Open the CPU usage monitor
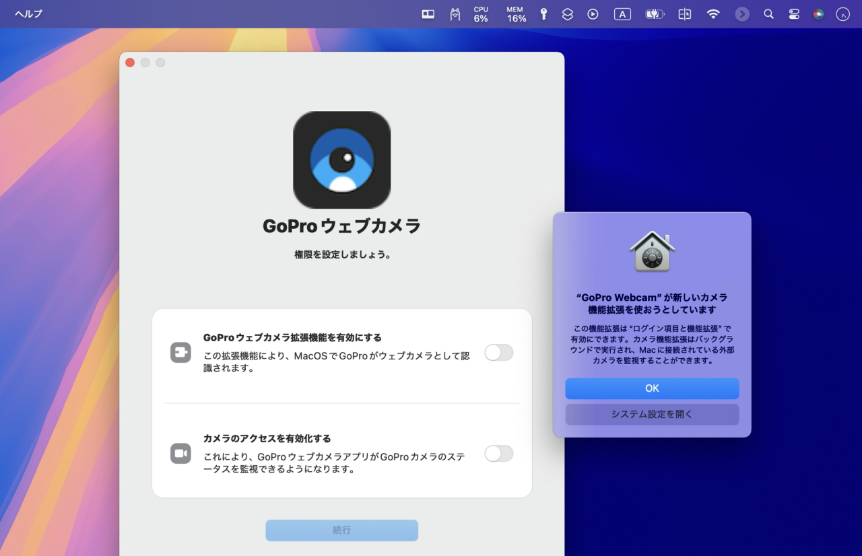 point(481,14)
